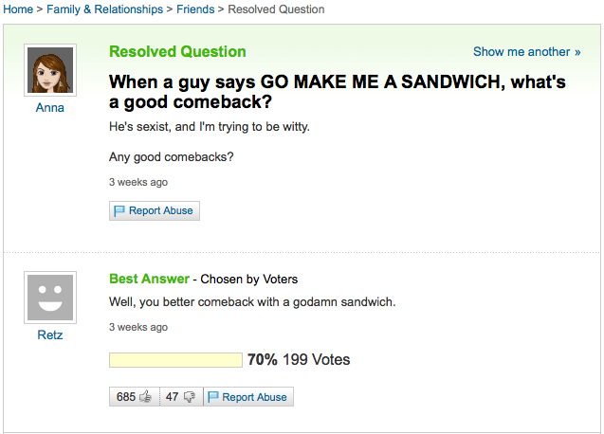Click the flag icon on the answer's Report Abuse
Image resolution: width=604 pixels, height=434 pixels.
213,397
